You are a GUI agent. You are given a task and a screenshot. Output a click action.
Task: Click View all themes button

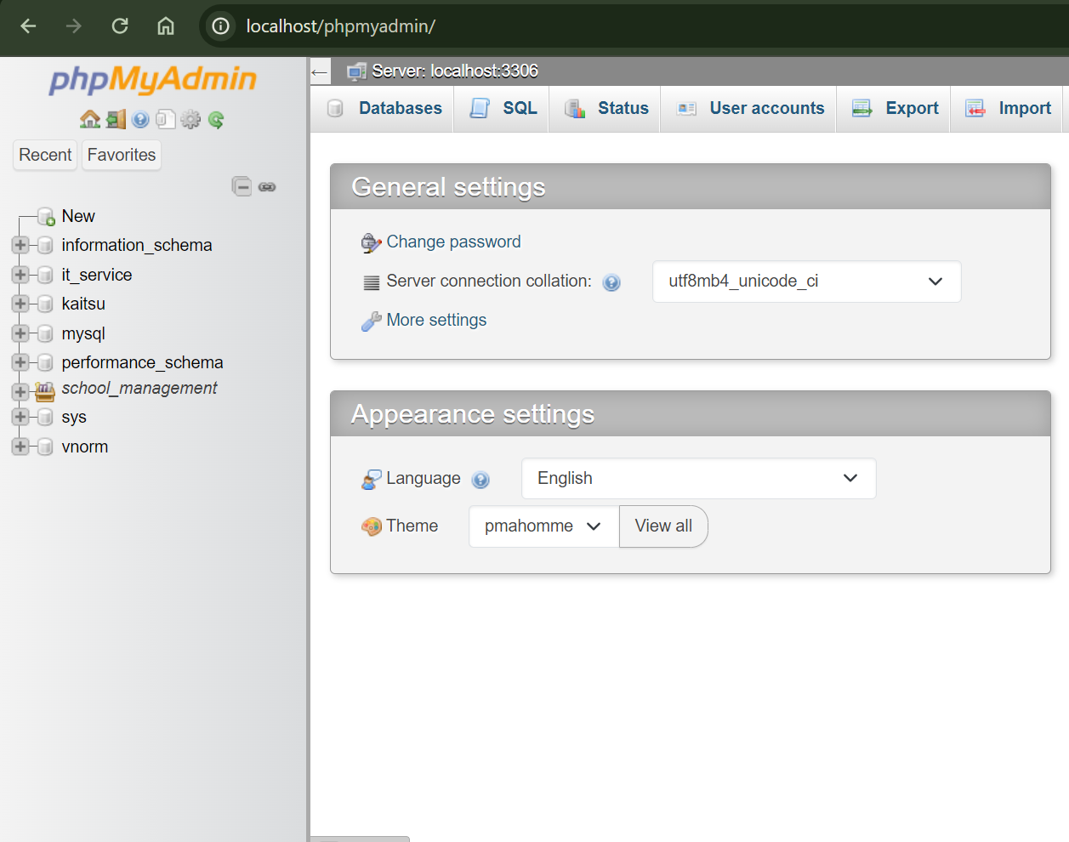[x=663, y=526]
